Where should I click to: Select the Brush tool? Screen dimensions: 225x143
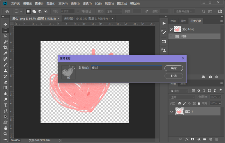tap(5, 65)
